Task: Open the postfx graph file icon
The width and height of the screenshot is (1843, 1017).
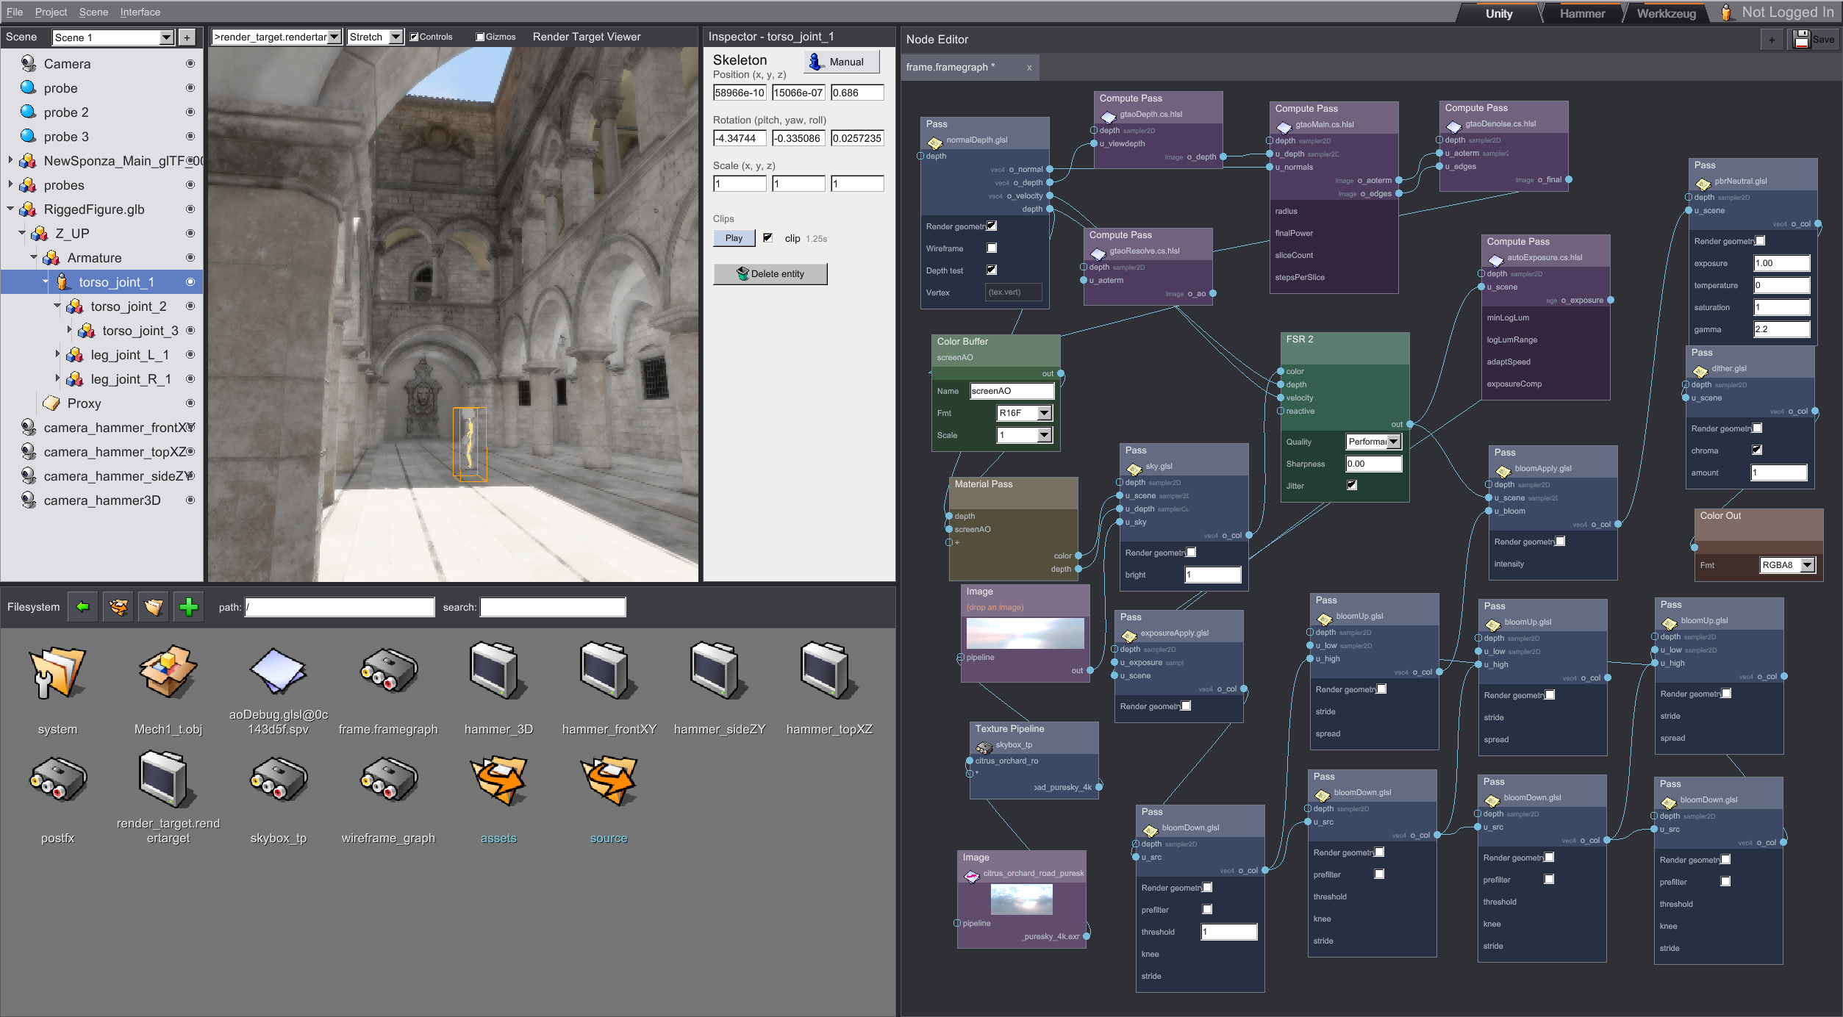Action: (57, 780)
